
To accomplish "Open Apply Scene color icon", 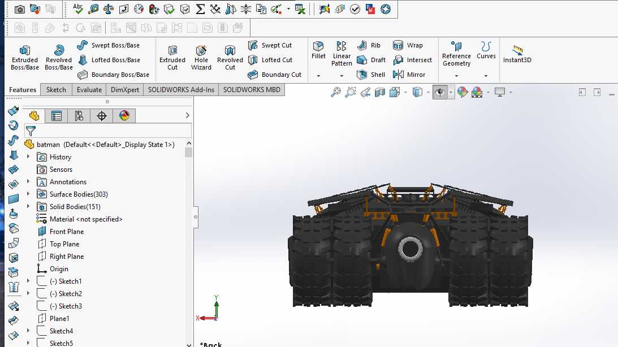I will point(477,92).
